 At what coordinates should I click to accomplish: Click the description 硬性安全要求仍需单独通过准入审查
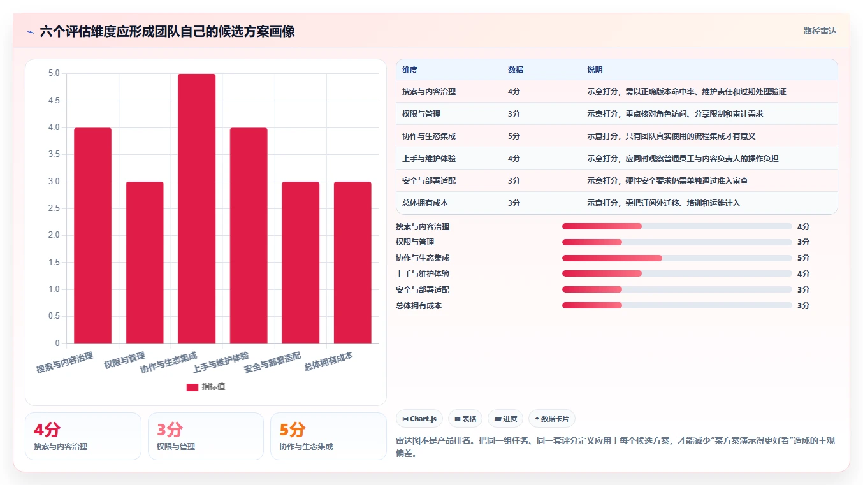coord(686,181)
